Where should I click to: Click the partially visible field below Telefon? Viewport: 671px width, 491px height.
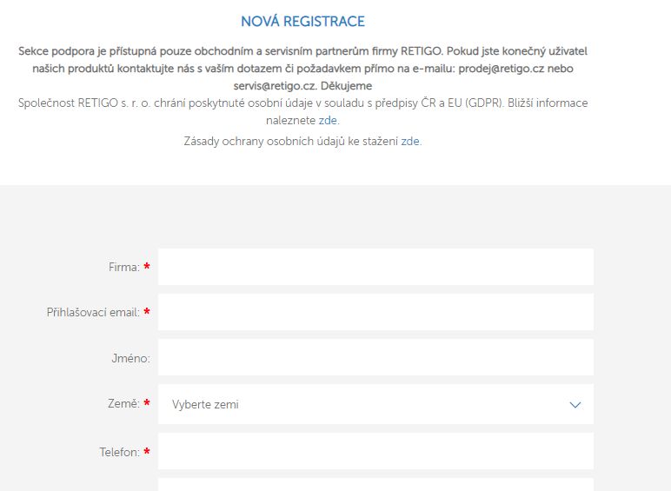[375, 485]
